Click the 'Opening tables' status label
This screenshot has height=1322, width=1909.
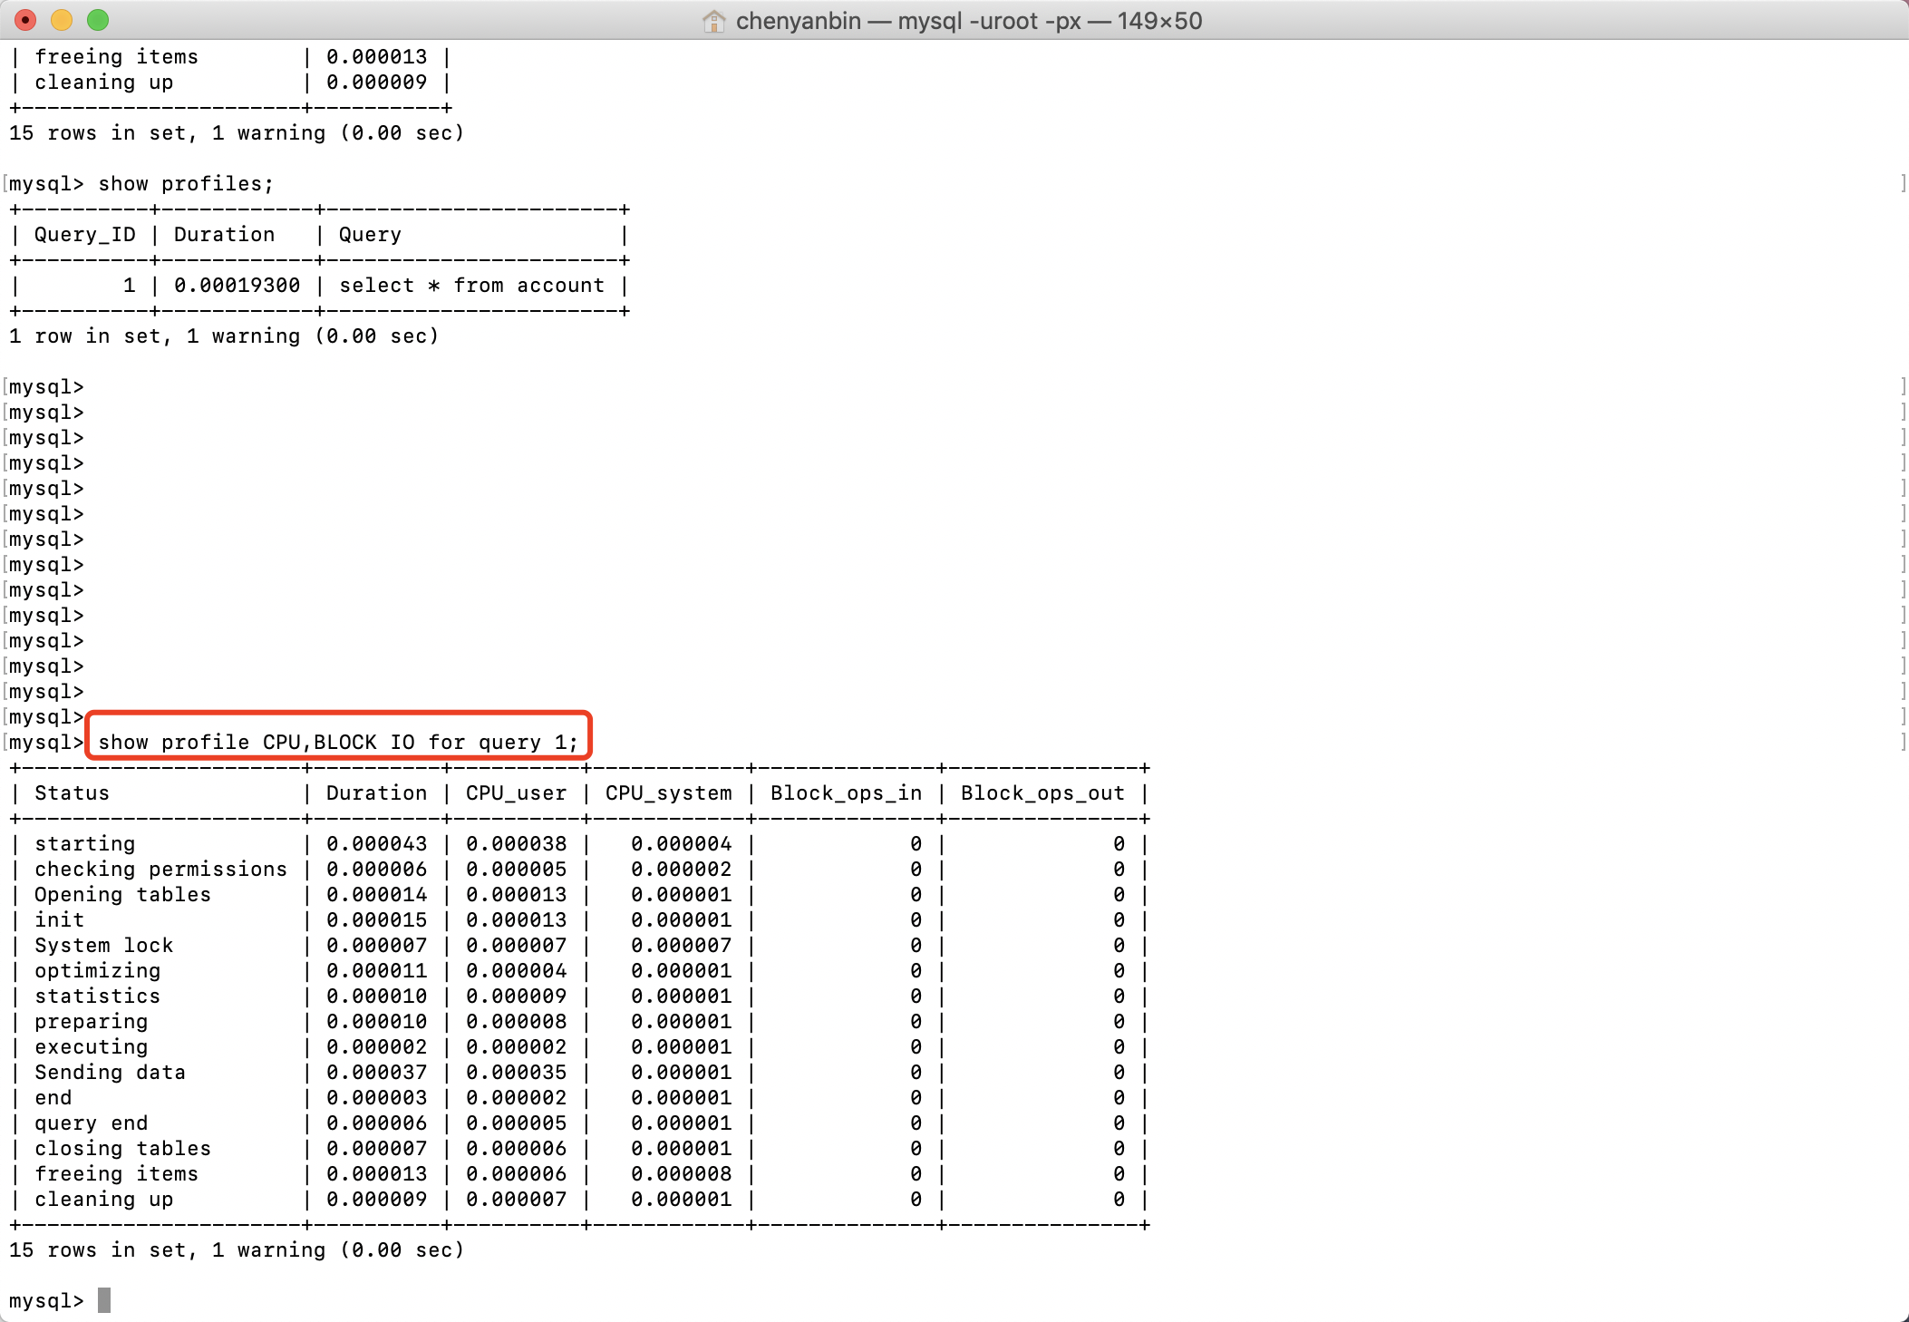tap(122, 895)
